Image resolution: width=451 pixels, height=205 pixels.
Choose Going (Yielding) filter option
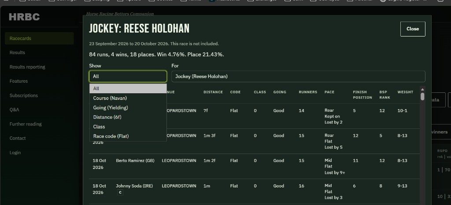[x=128, y=107]
